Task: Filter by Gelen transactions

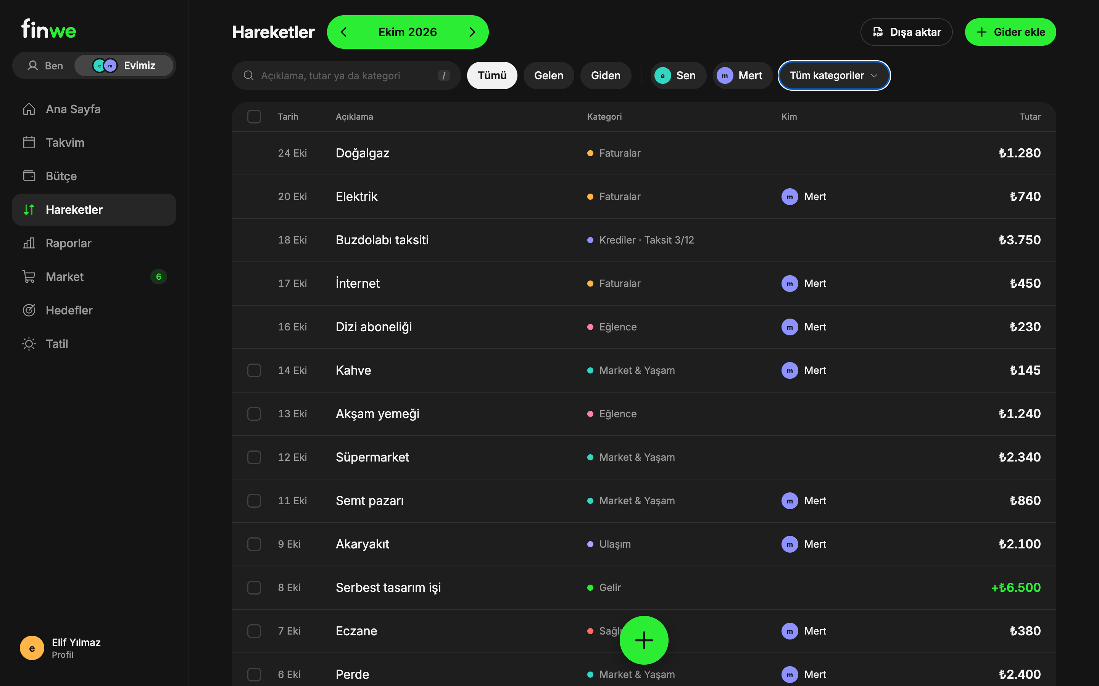Action: pyautogui.click(x=549, y=75)
